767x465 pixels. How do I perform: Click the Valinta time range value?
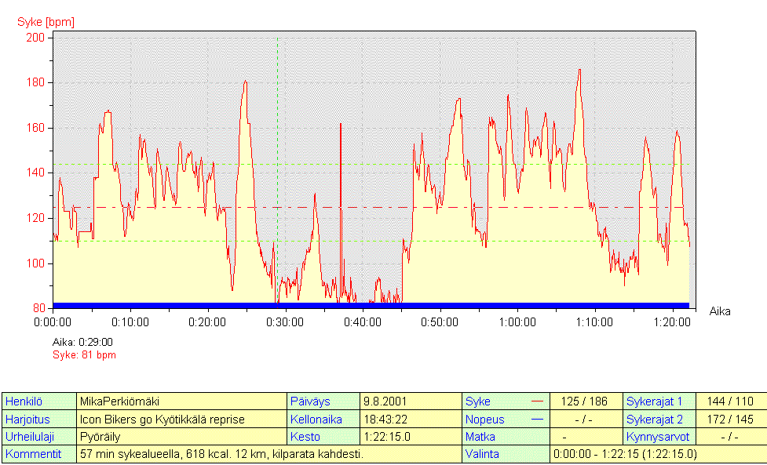[x=624, y=453]
